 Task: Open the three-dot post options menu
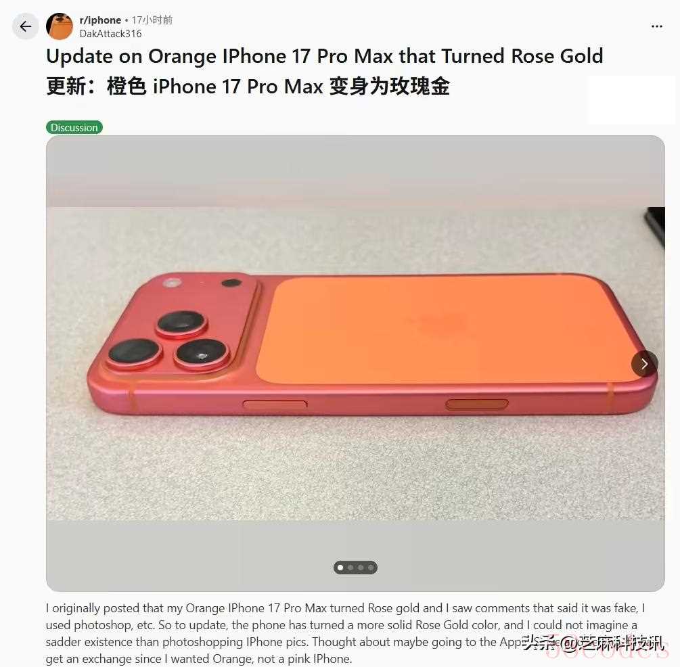(x=656, y=26)
